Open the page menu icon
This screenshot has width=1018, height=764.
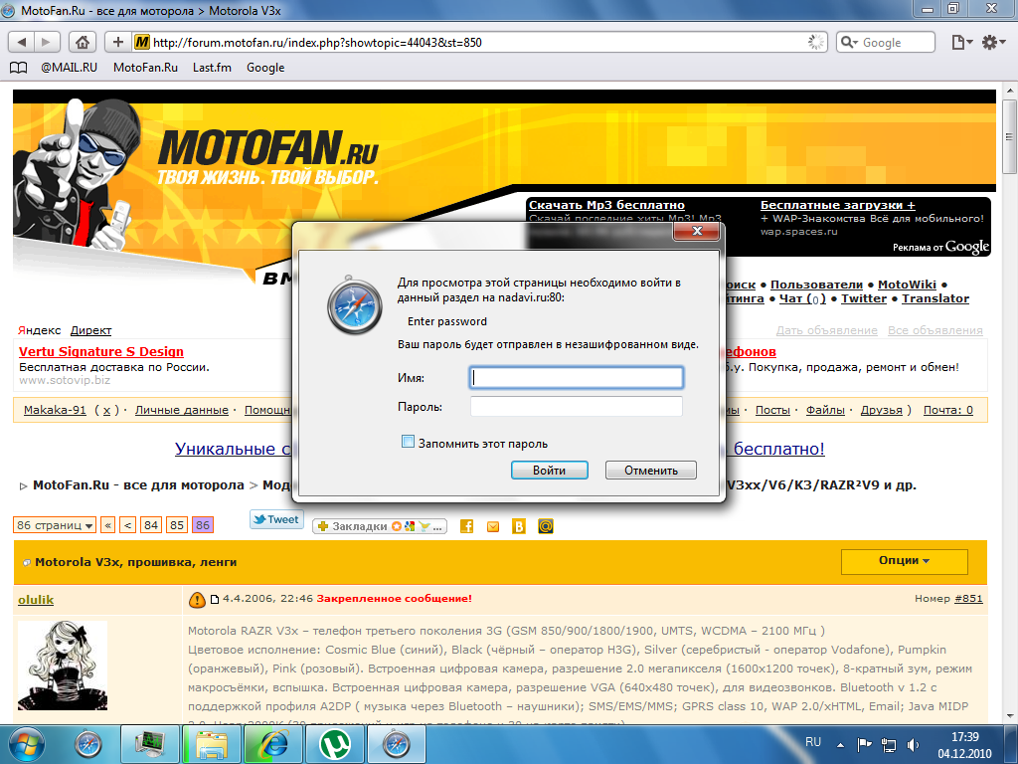point(961,42)
